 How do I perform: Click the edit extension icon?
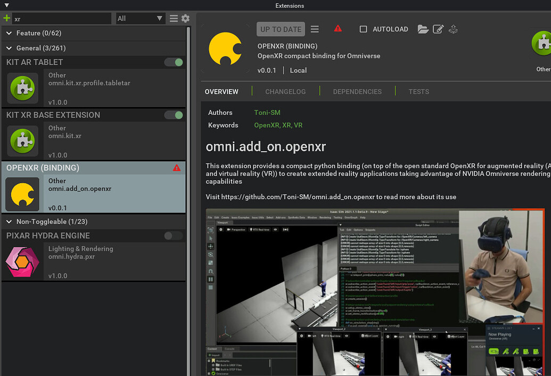point(438,29)
